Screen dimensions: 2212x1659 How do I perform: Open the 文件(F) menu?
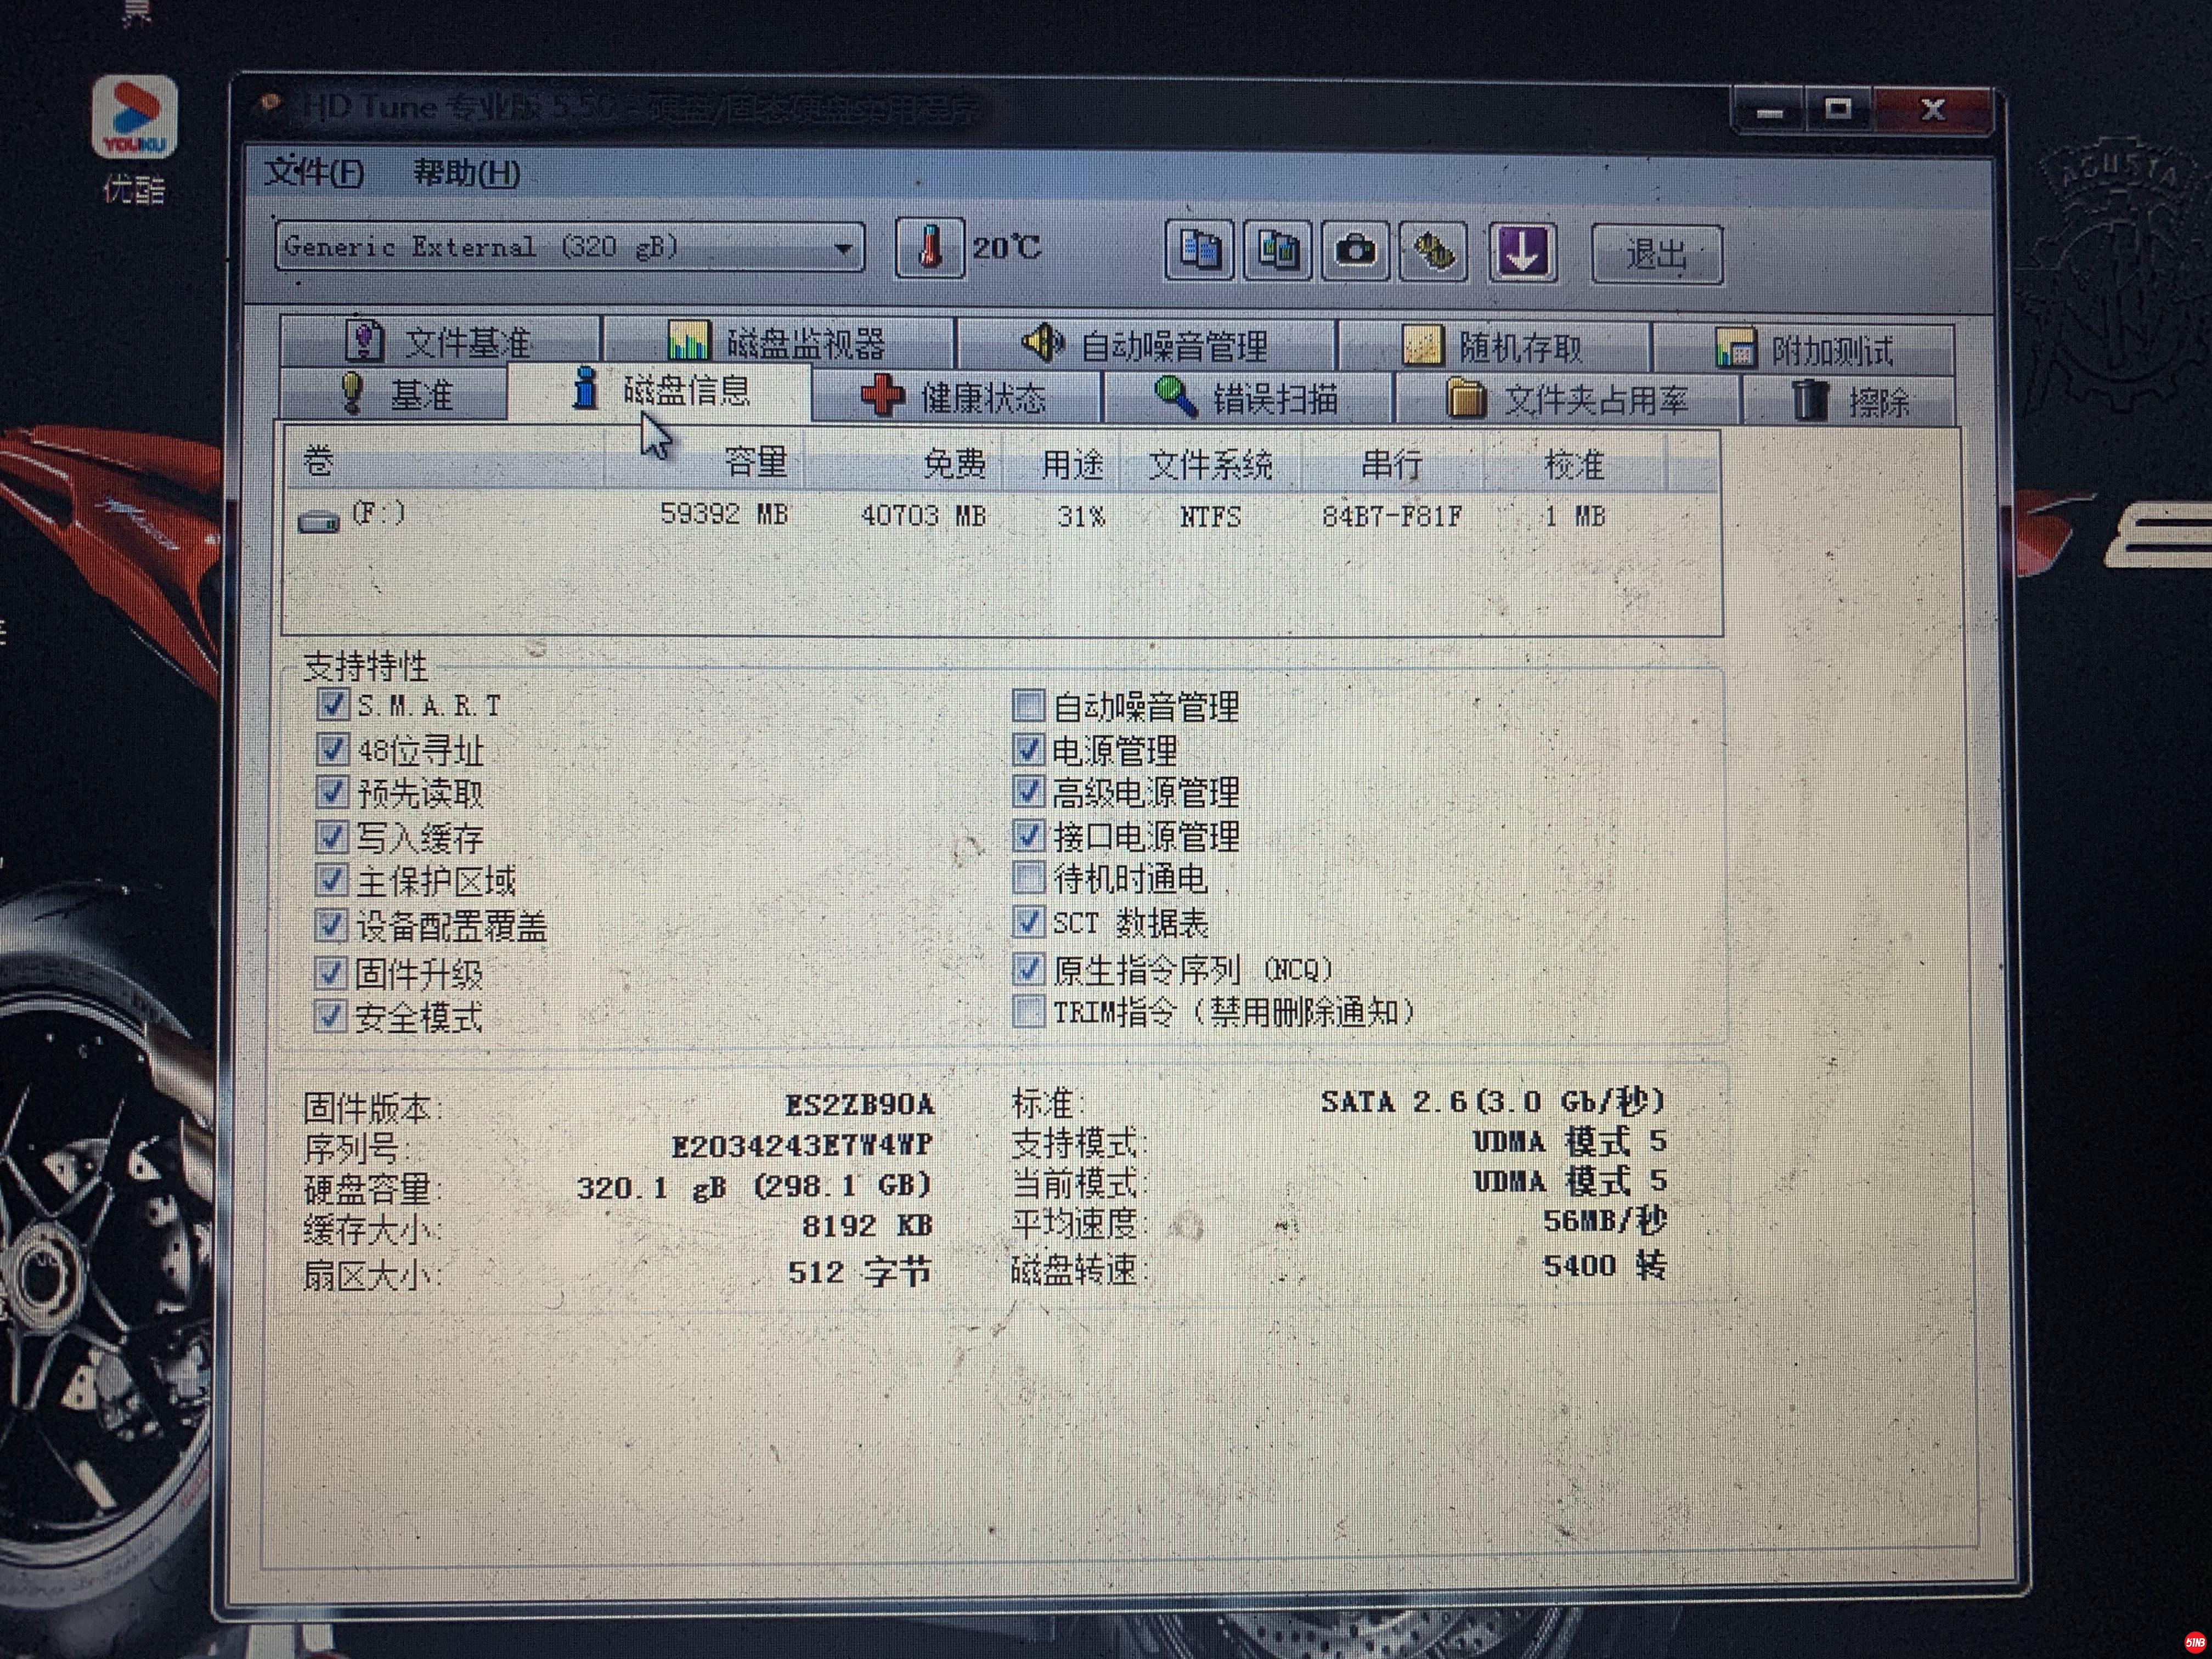[314, 173]
